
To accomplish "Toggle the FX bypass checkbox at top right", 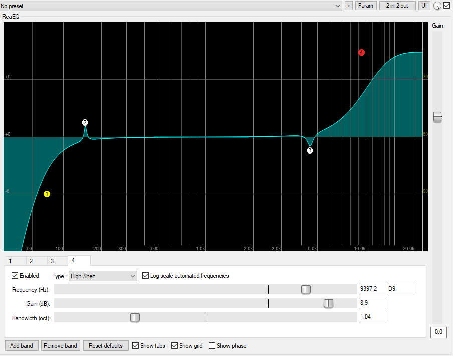I will (x=446, y=6).
